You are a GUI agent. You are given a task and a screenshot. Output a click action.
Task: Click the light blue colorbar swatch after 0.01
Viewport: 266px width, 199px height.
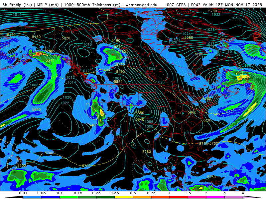[x=32, y=197]
